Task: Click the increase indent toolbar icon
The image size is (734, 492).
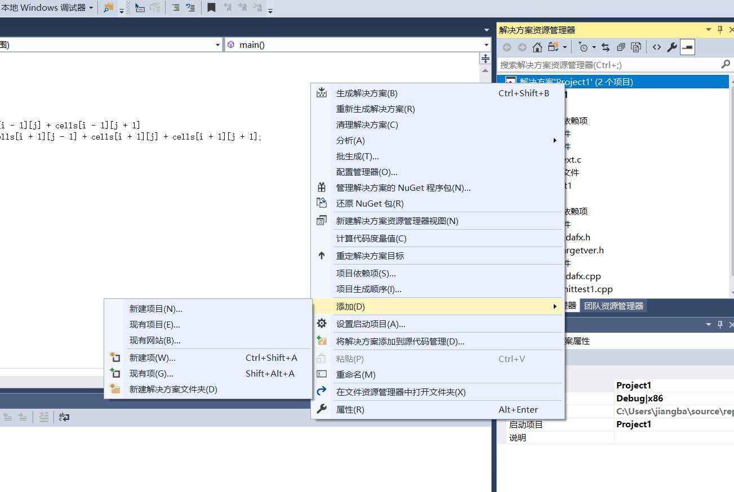Action: (x=176, y=7)
